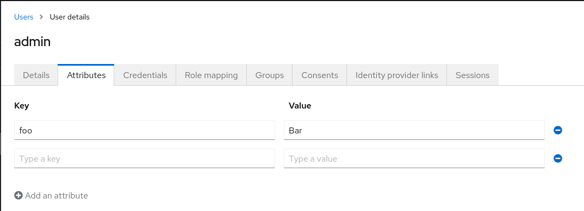Image resolution: width=584 pixels, height=211 pixels.
Task: Click the empty Type a key field
Action: pyautogui.click(x=145, y=158)
